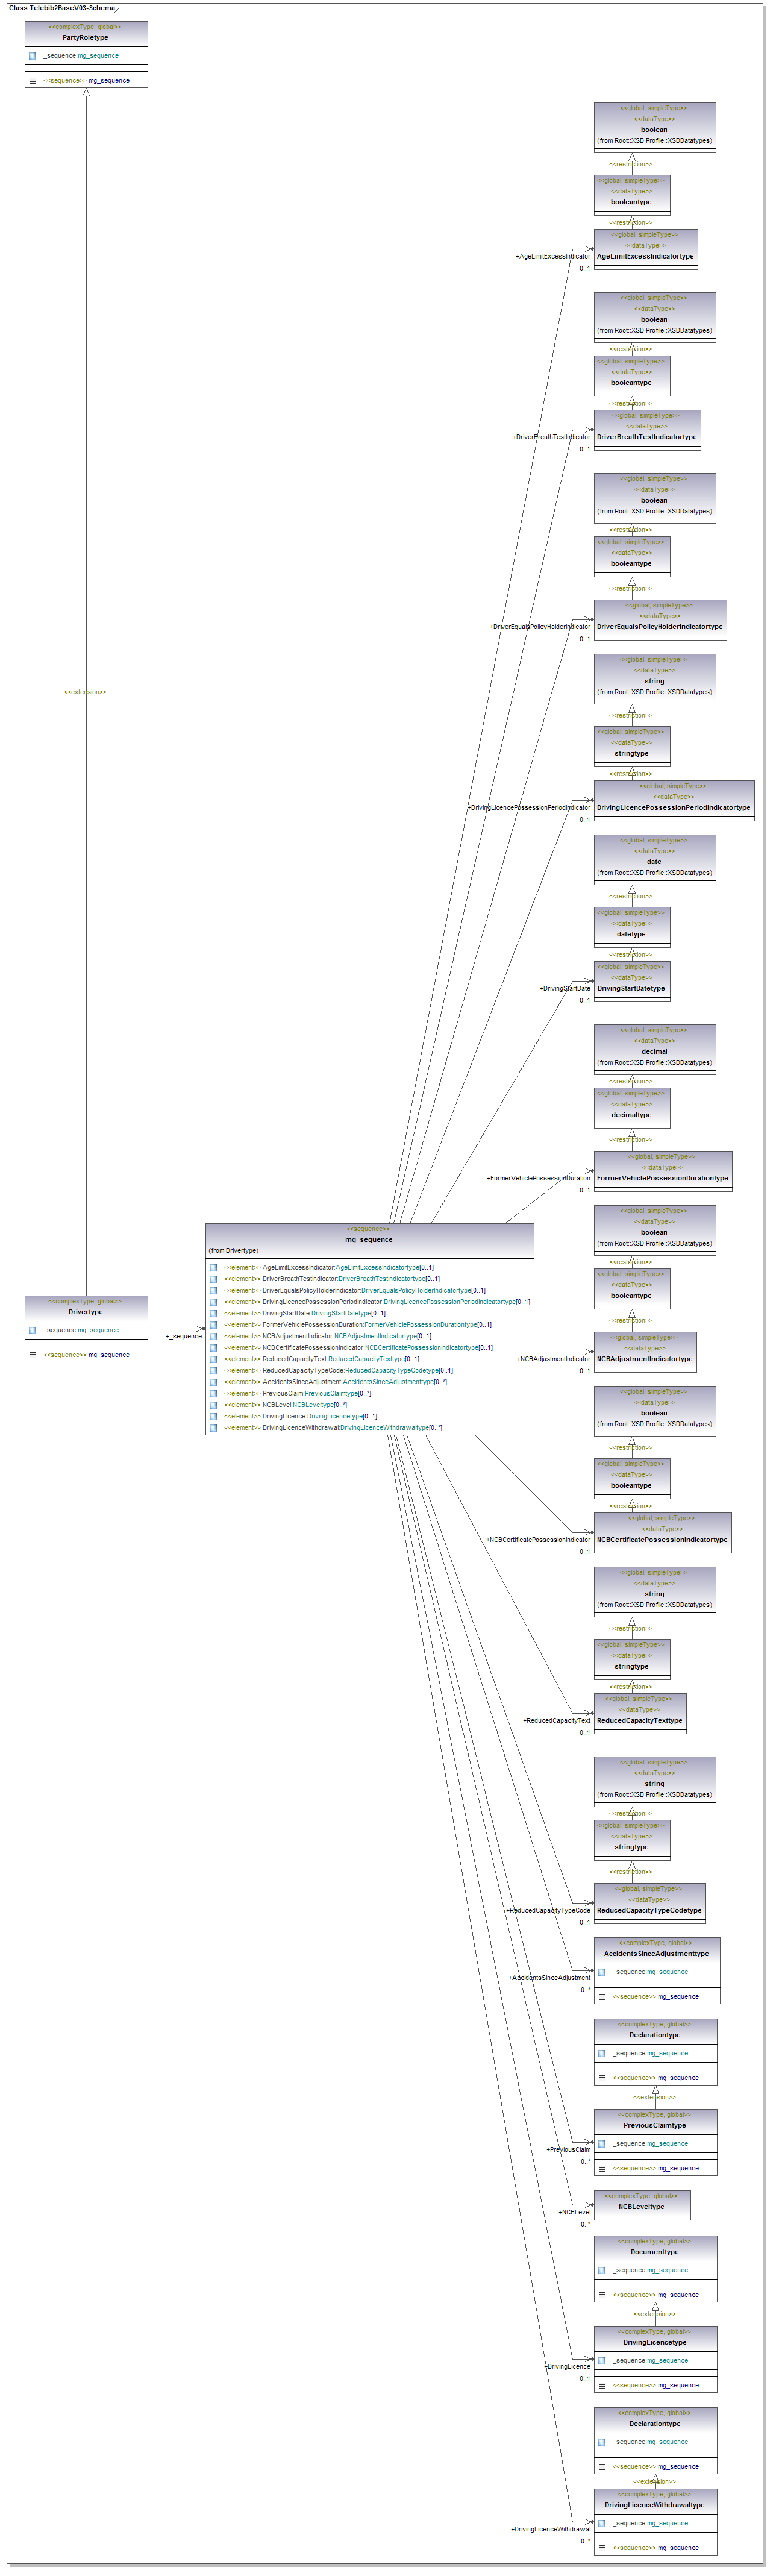Click the mg_sequence title in the central box
Screen dimensions: 779x2576
click(x=369, y=1240)
